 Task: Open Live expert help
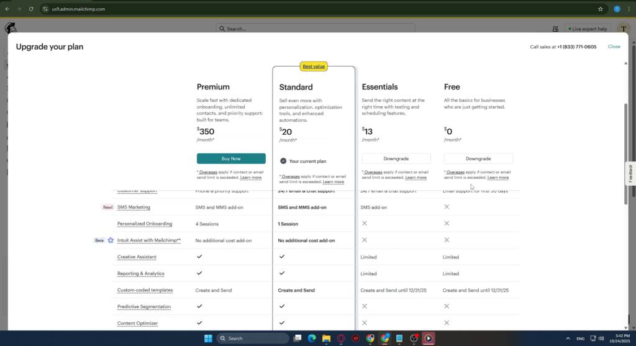tap(588, 29)
